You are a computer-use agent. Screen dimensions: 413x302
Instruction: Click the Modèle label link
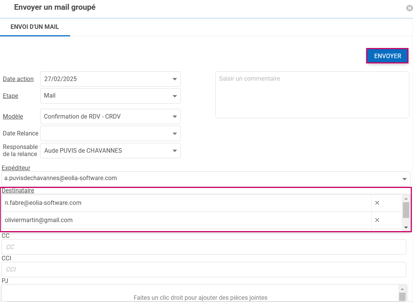(13, 117)
